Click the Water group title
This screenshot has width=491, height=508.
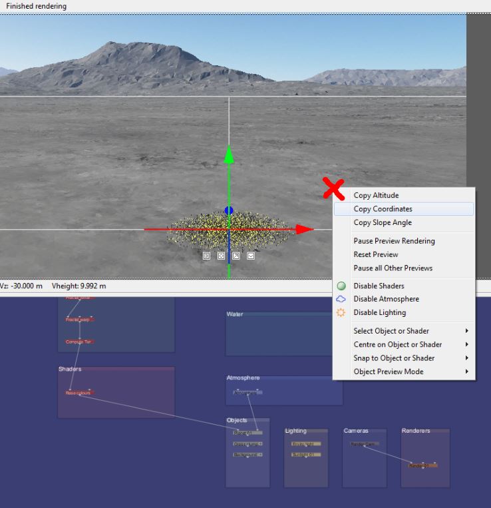point(235,314)
